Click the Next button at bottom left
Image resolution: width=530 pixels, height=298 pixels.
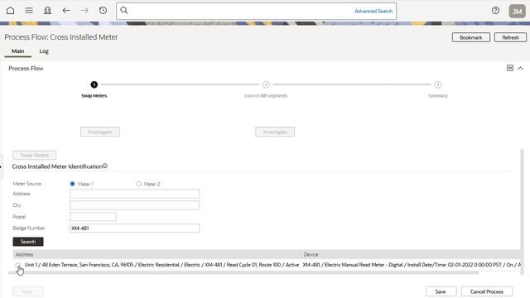point(27,291)
